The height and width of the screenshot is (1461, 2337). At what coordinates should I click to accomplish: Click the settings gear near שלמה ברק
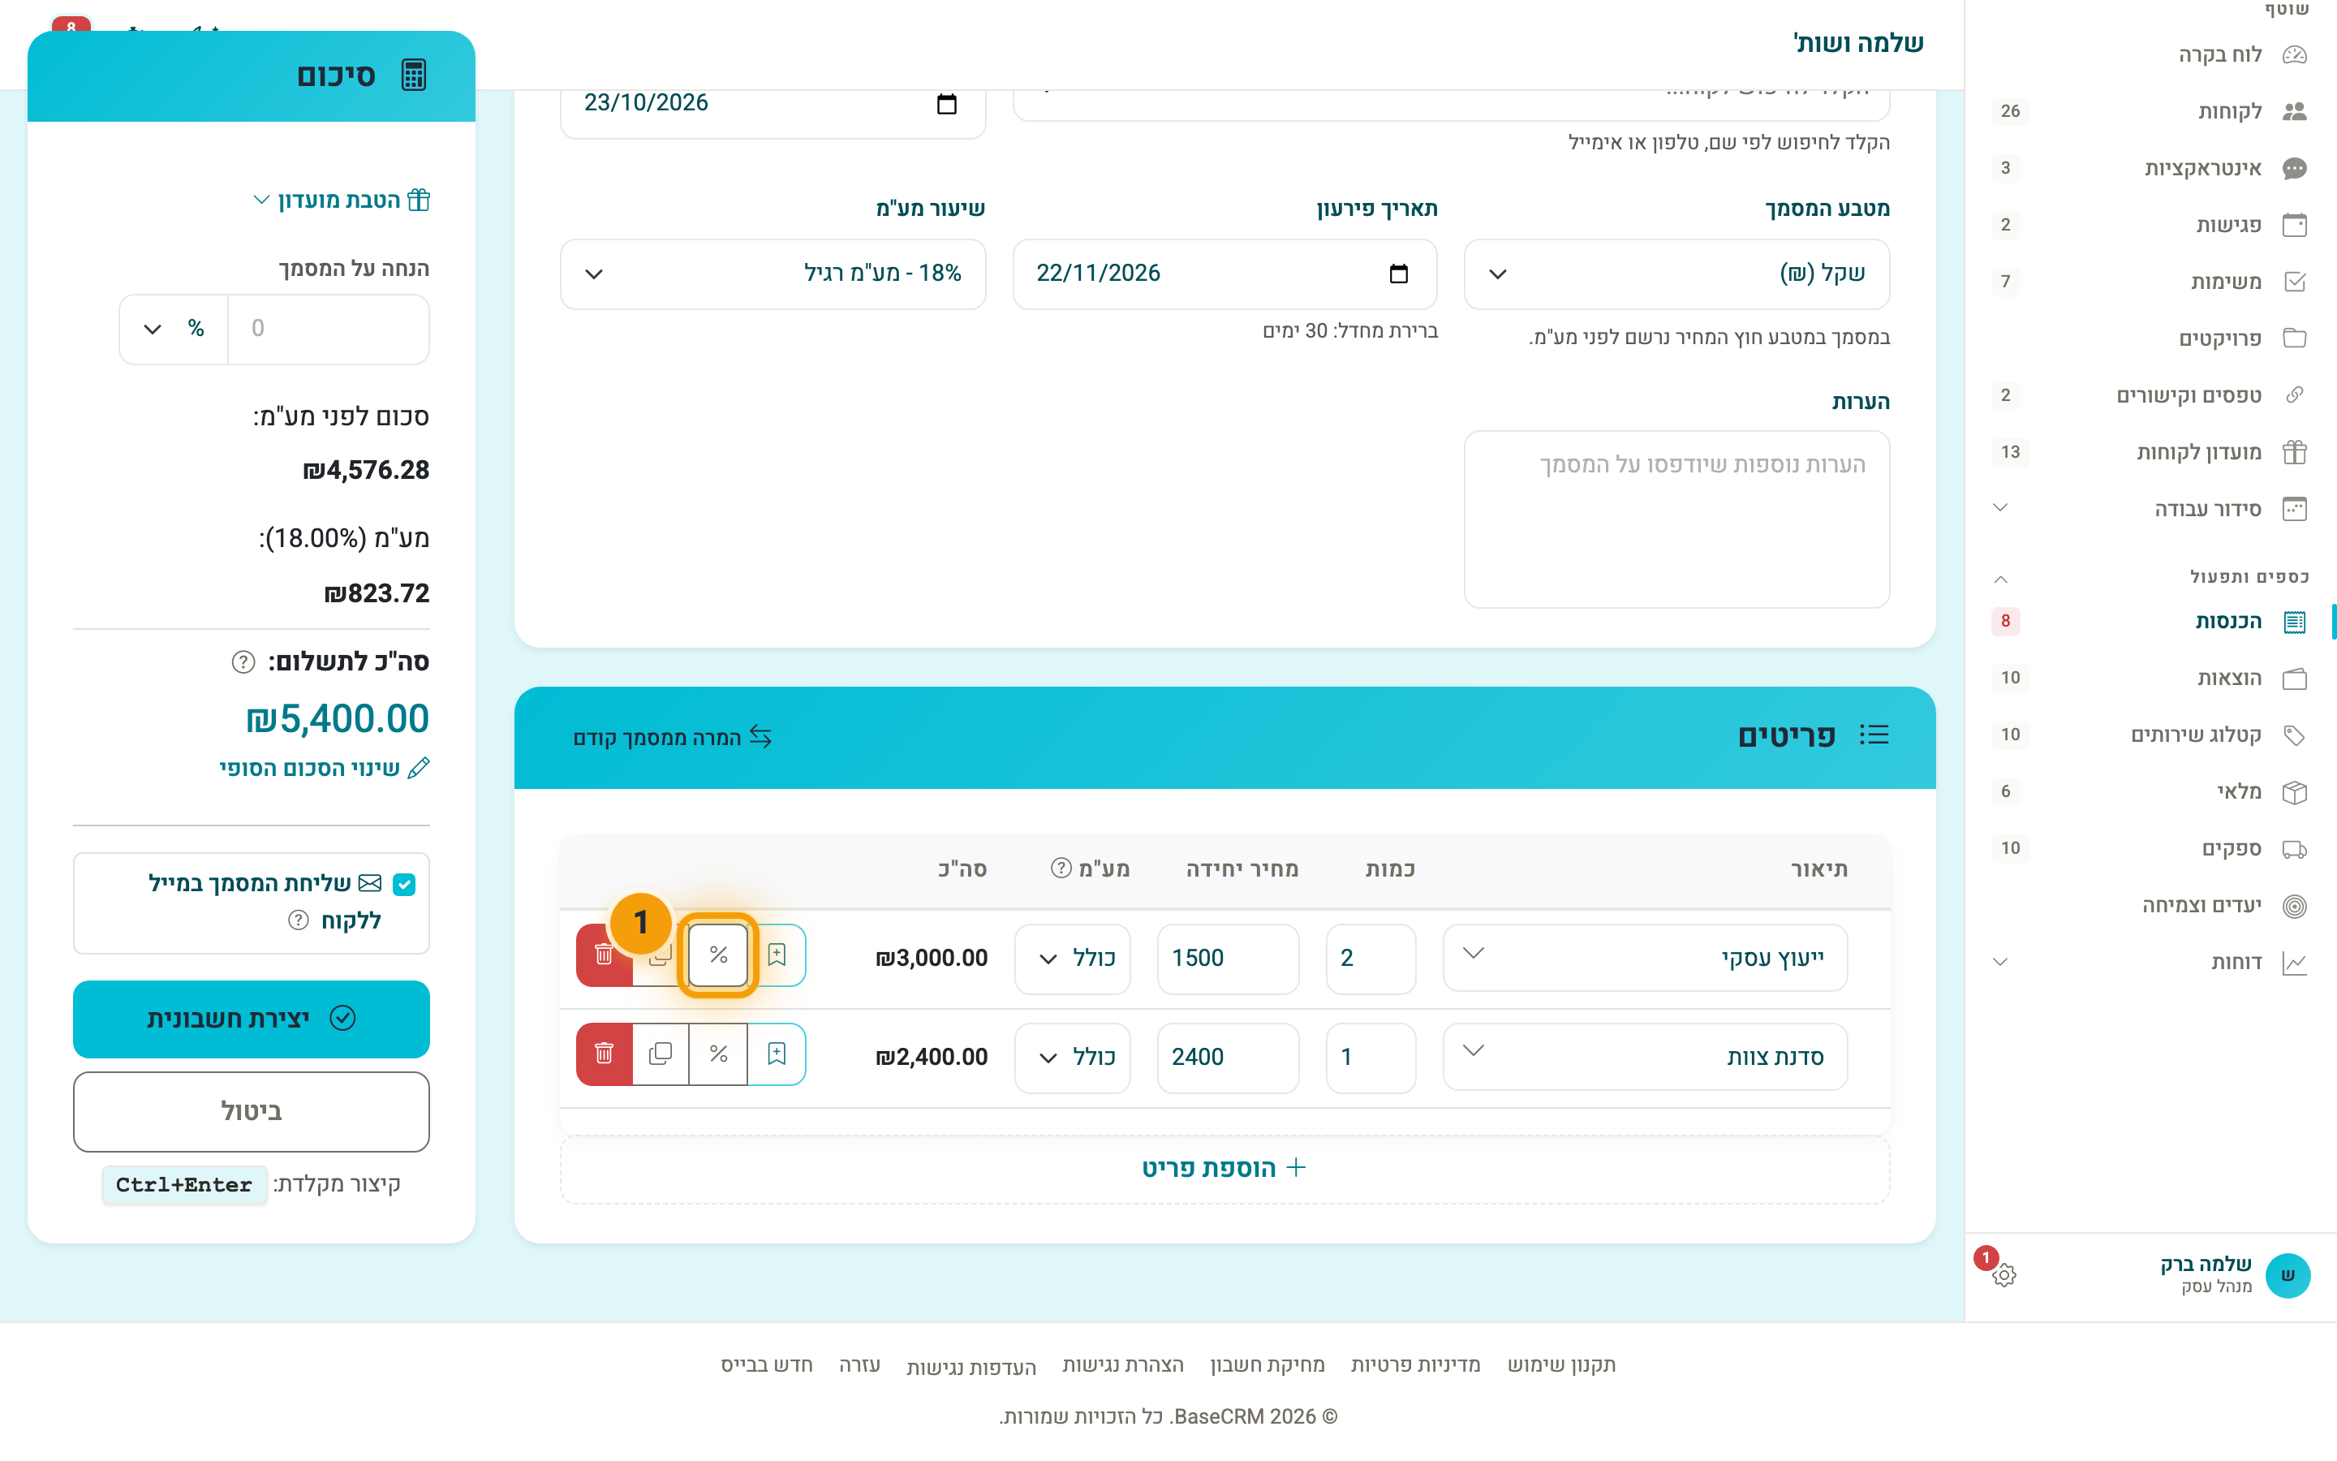[x=2003, y=1274]
